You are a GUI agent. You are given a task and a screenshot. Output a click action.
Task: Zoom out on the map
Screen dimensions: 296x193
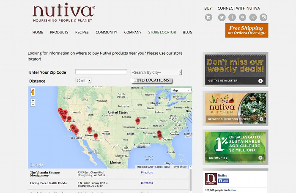(33, 105)
